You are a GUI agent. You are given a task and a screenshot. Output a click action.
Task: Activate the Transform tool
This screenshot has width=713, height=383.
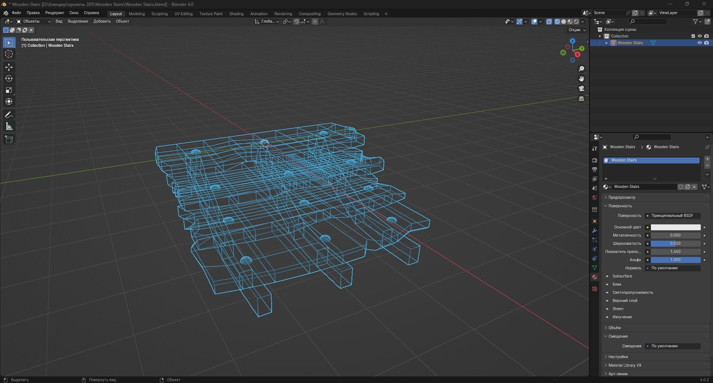click(x=9, y=102)
